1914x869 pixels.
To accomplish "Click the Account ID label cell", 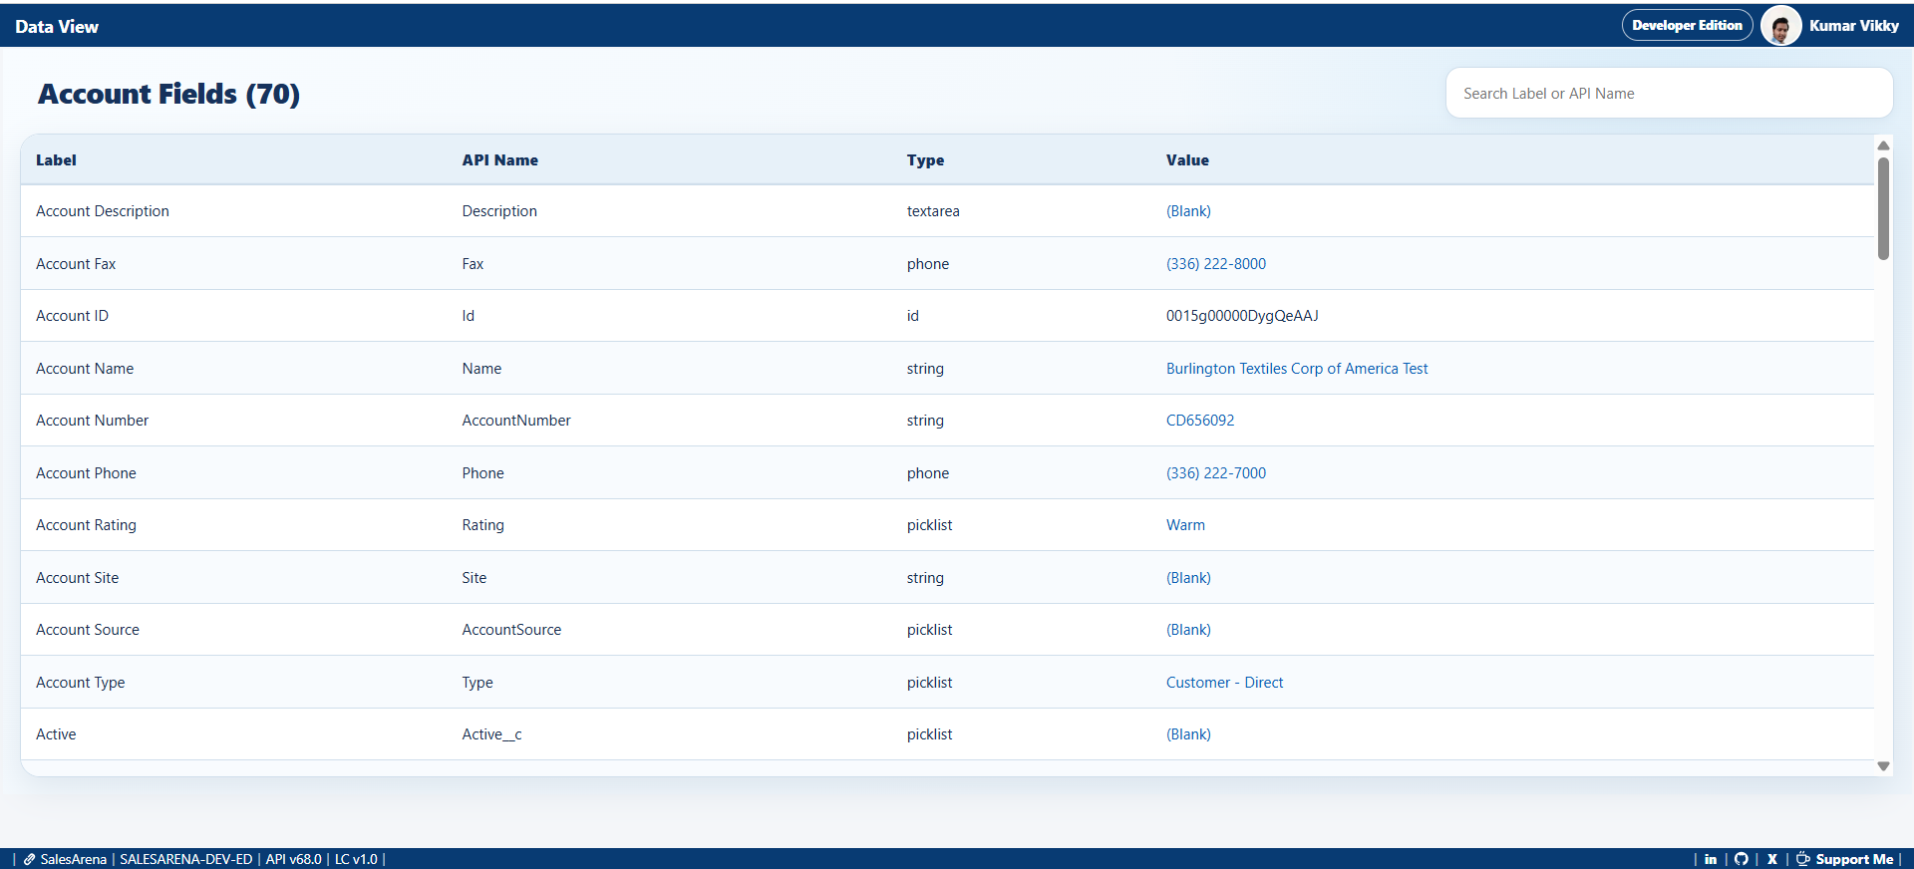I will coord(72,316).
